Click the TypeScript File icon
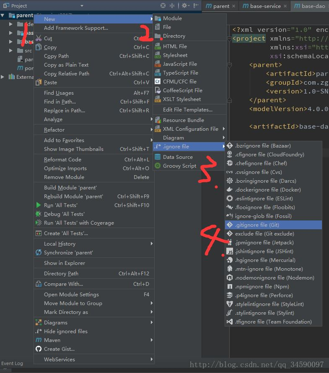Screen dimensions: 329x373 pos(158,73)
